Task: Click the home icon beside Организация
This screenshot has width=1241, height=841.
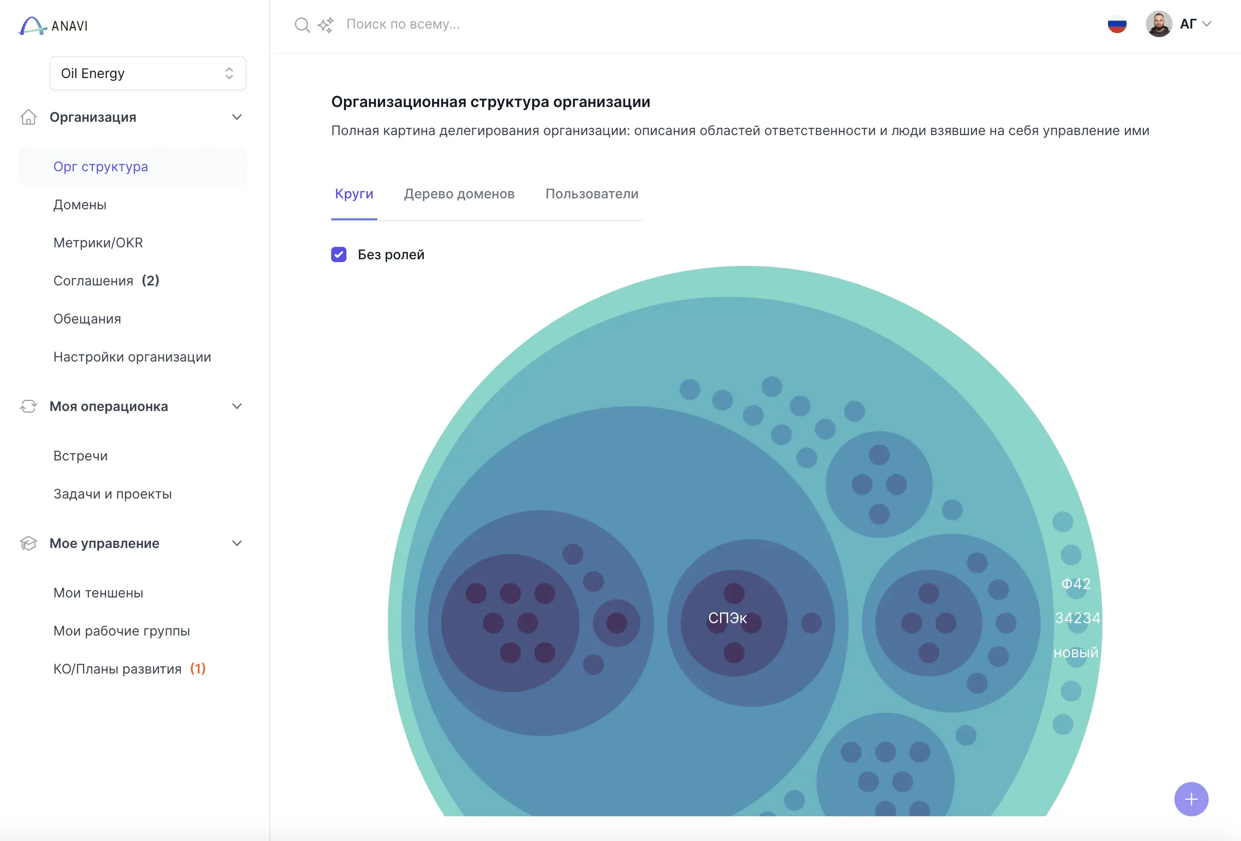Action: click(x=28, y=117)
